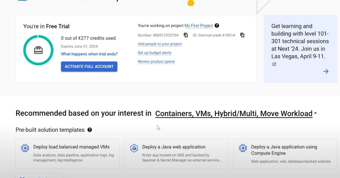This screenshot has height=178, width=340.
Task: Click 'Data analysis, data pipeline' description text
Action: pos(74,158)
